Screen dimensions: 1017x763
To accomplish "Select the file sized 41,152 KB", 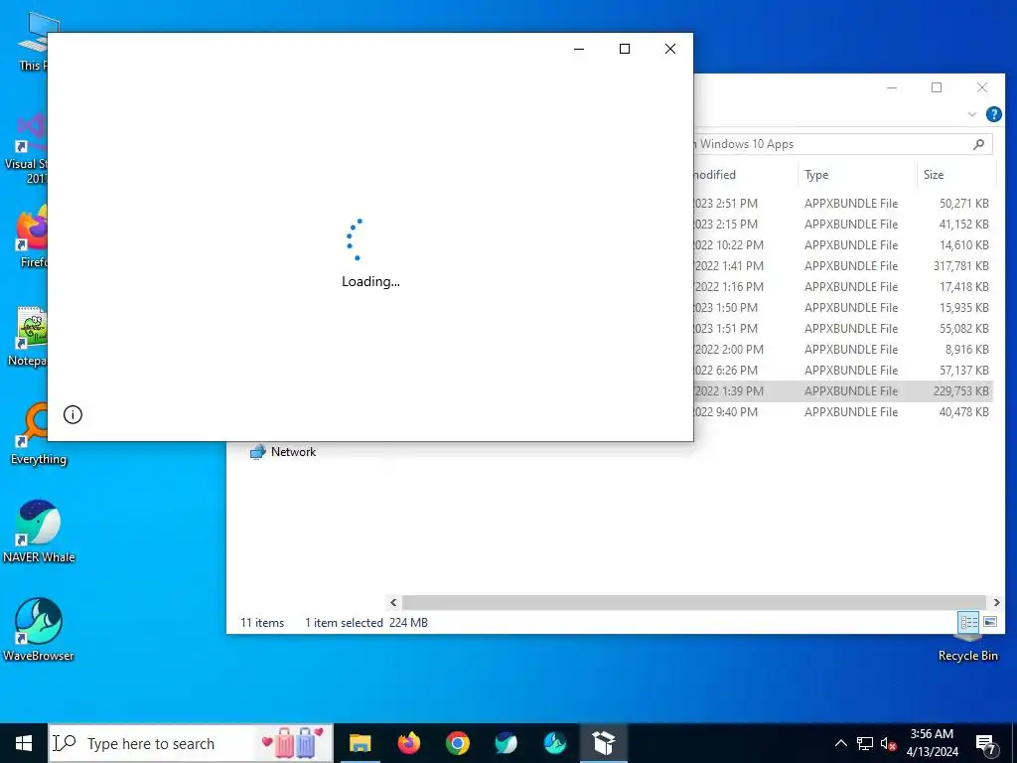I will [843, 224].
